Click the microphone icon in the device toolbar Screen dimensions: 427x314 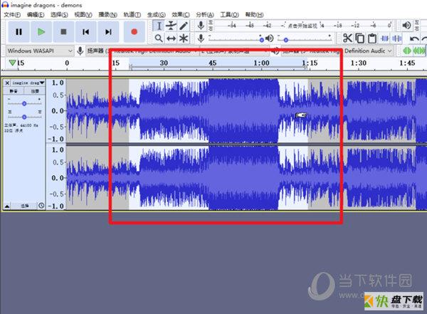click(x=80, y=51)
